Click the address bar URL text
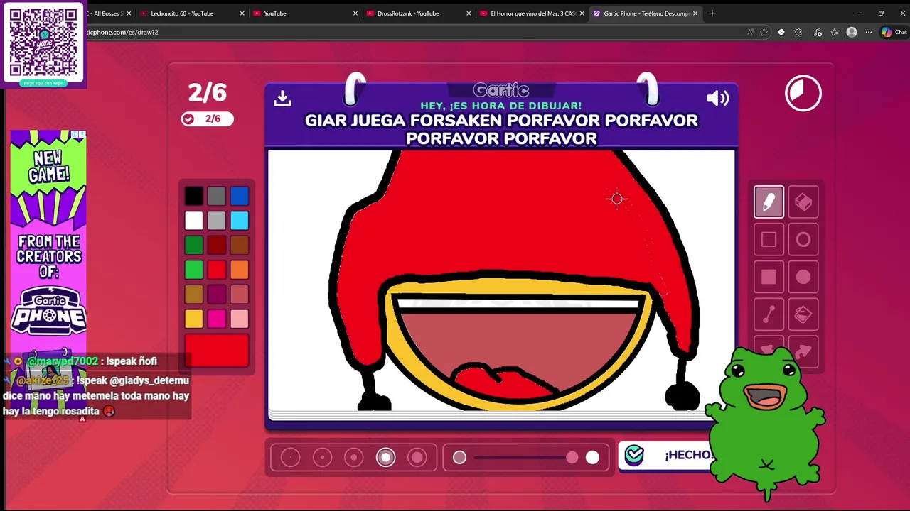 [122, 32]
